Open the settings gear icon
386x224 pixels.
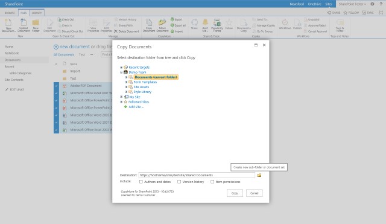[x=373, y=4]
